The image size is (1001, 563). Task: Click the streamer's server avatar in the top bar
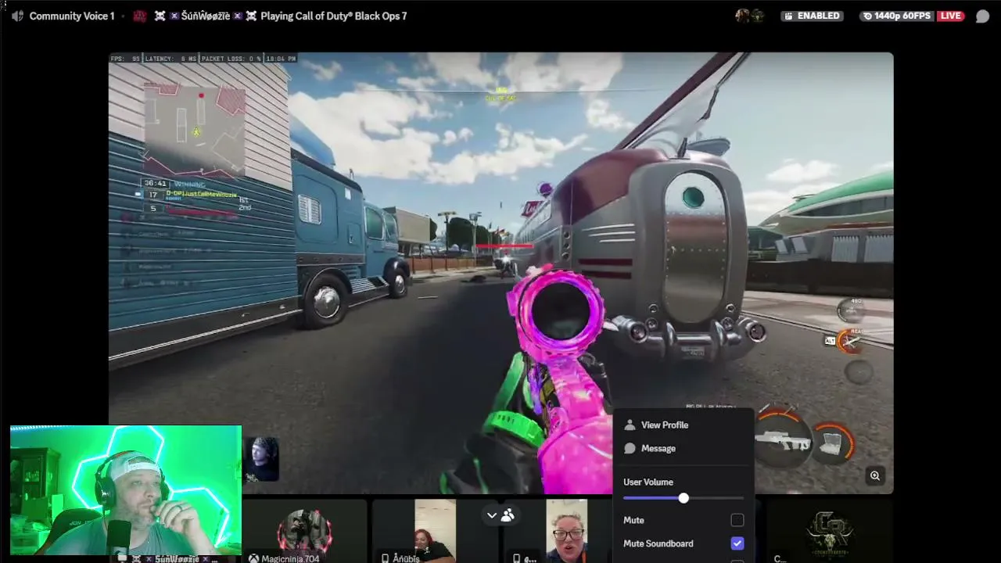[x=140, y=16]
